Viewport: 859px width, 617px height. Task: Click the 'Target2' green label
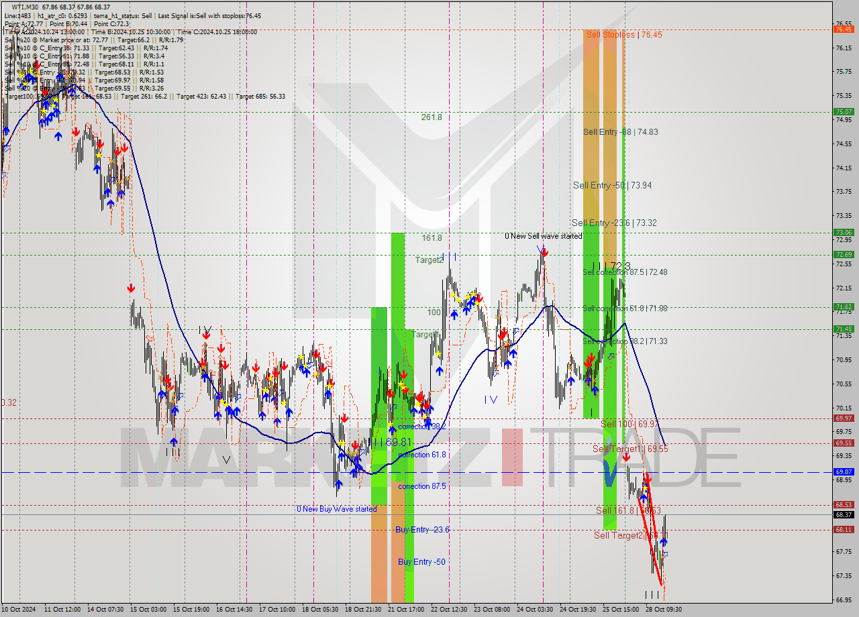[x=429, y=260]
